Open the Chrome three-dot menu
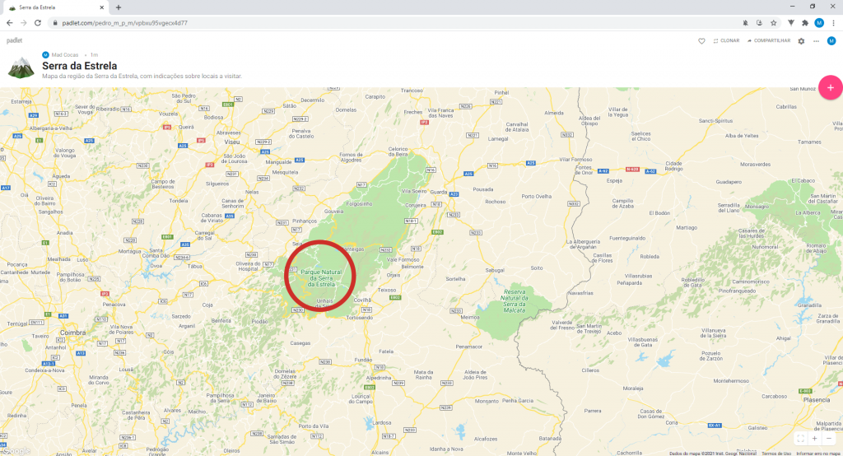This screenshot has height=456, width=843. point(833,23)
